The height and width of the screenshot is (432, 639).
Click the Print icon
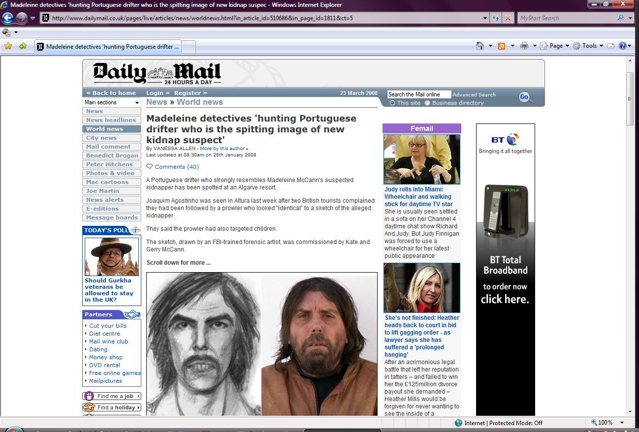click(524, 46)
